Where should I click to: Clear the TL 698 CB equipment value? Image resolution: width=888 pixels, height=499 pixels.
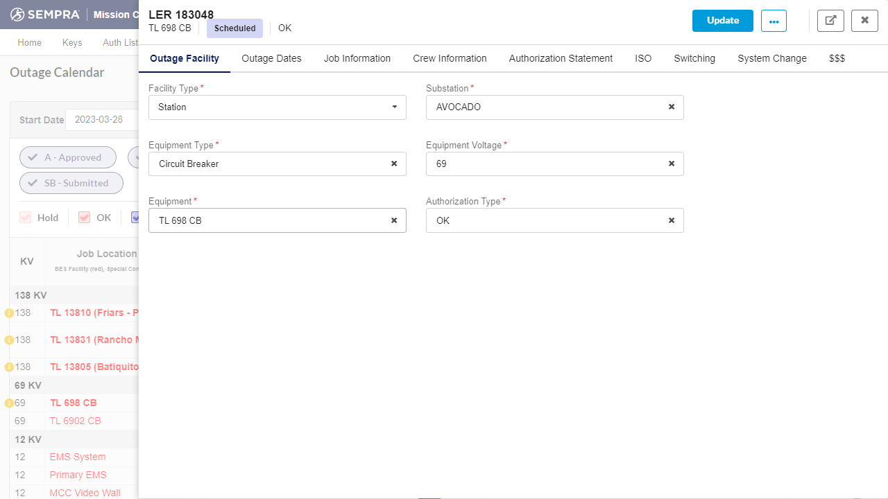click(x=393, y=220)
